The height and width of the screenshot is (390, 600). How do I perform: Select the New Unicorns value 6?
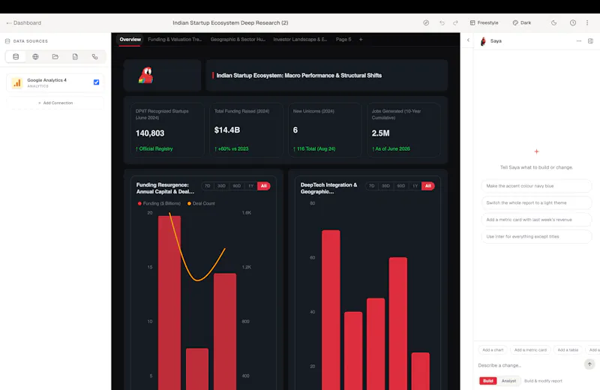[295, 130]
